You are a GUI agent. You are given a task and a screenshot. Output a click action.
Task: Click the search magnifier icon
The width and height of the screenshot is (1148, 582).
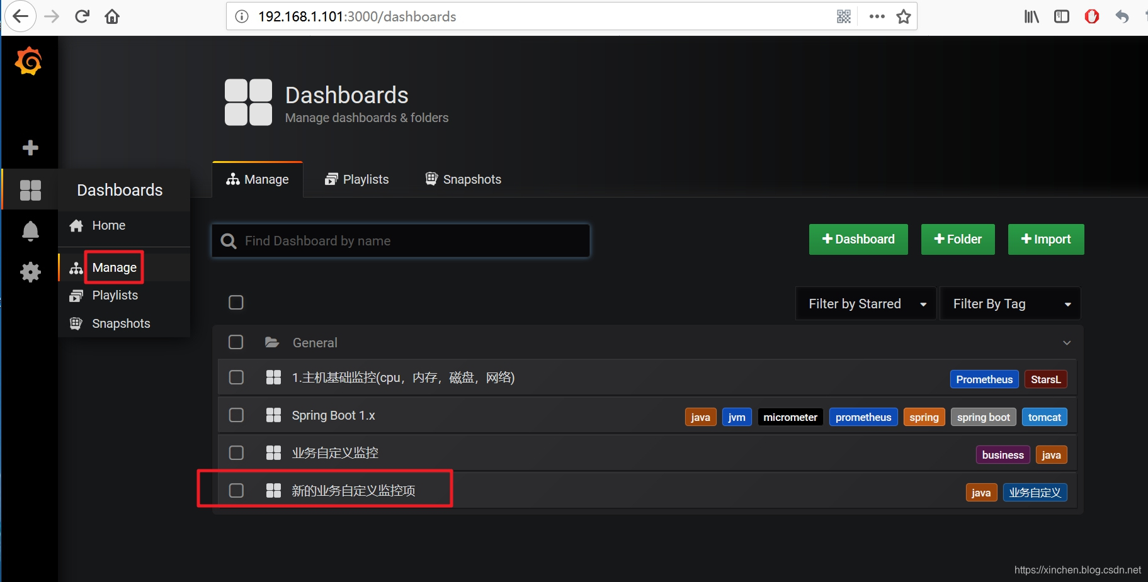point(229,241)
